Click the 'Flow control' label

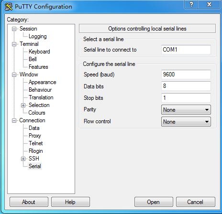tap(97, 121)
